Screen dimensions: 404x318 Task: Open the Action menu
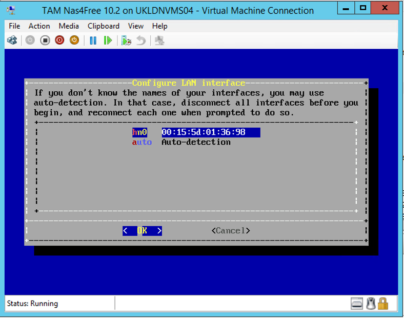39,26
